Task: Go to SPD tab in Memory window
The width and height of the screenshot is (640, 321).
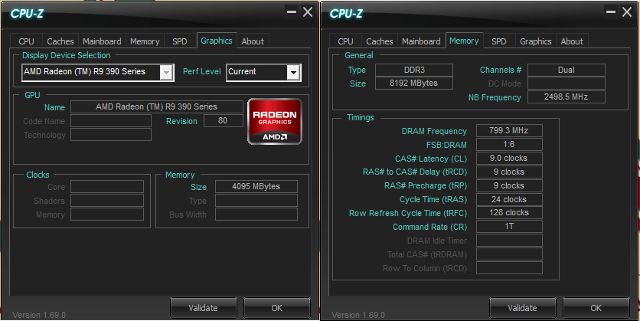Action: click(x=499, y=41)
